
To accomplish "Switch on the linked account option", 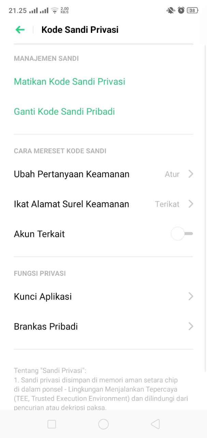I will tap(182, 234).
